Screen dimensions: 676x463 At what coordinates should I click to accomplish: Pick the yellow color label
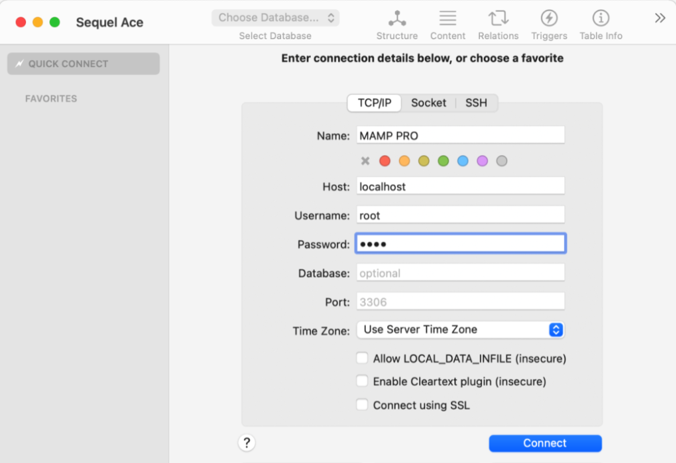[x=424, y=161]
